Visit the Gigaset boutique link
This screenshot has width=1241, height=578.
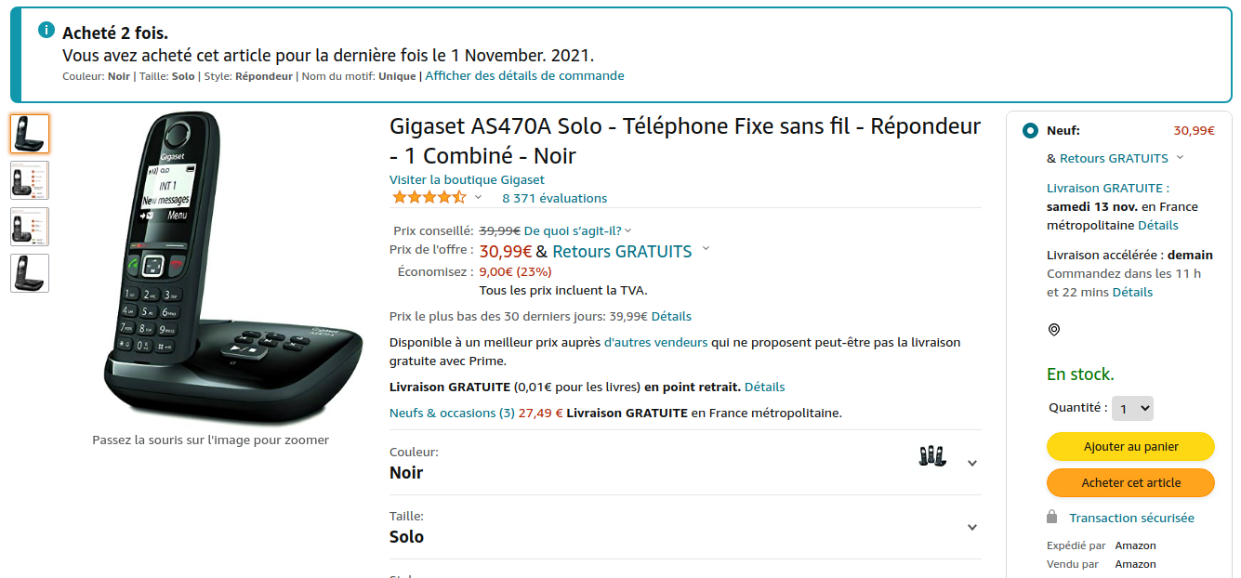pos(467,179)
